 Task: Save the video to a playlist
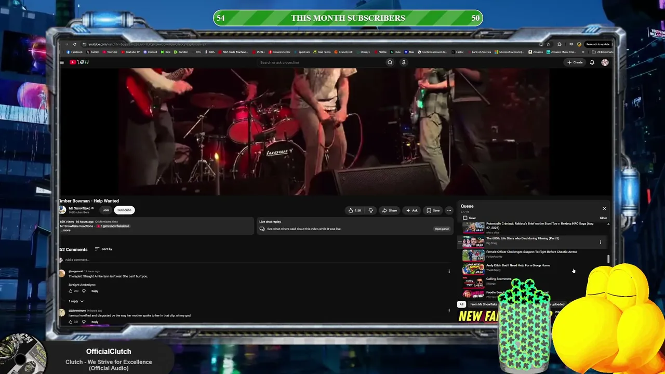(433, 210)
